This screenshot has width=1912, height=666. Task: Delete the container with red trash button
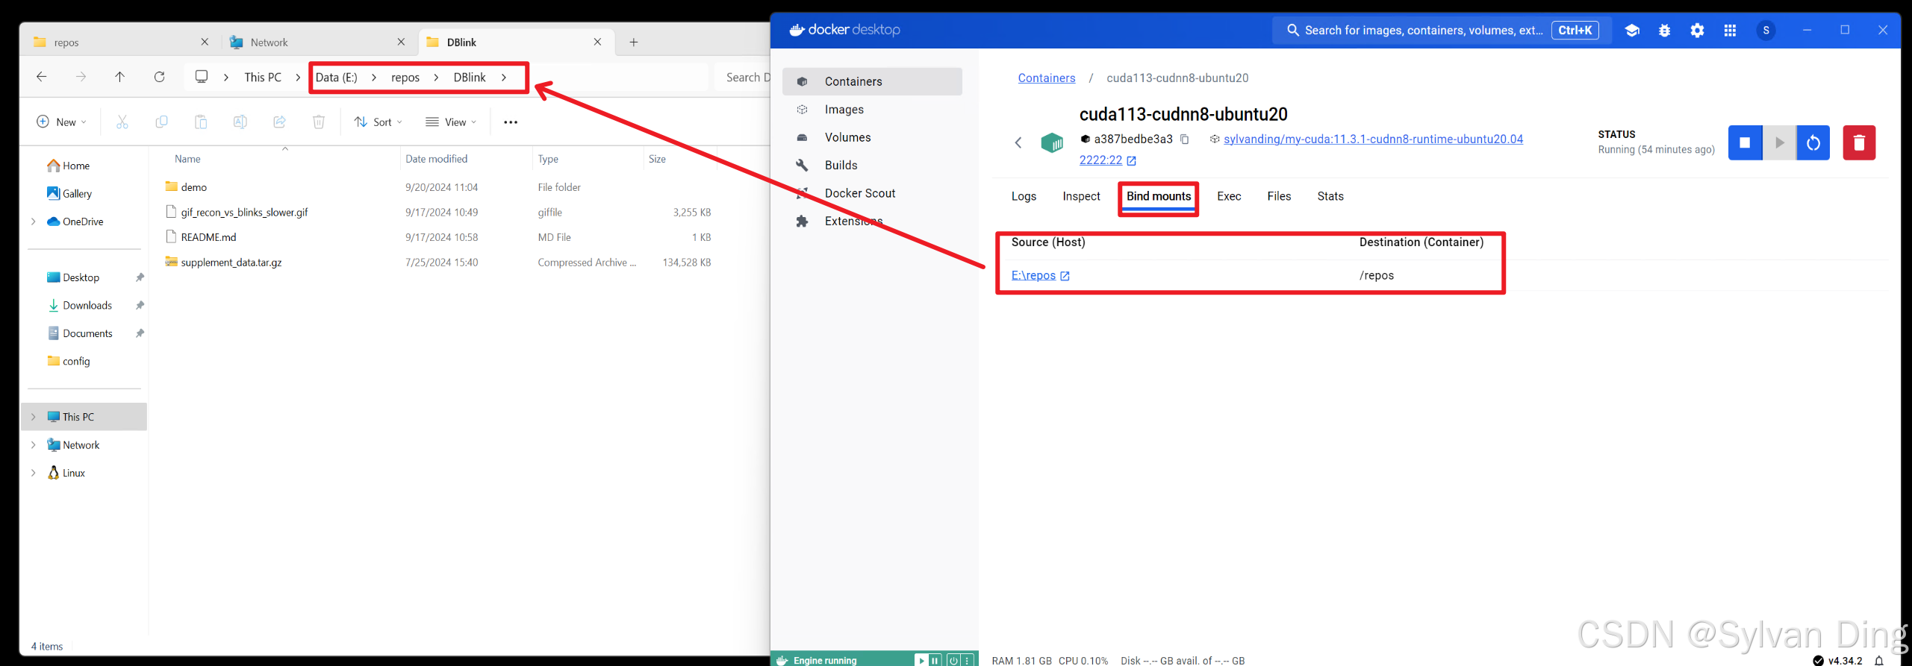pyautogui.click(x=1859, y=143)
